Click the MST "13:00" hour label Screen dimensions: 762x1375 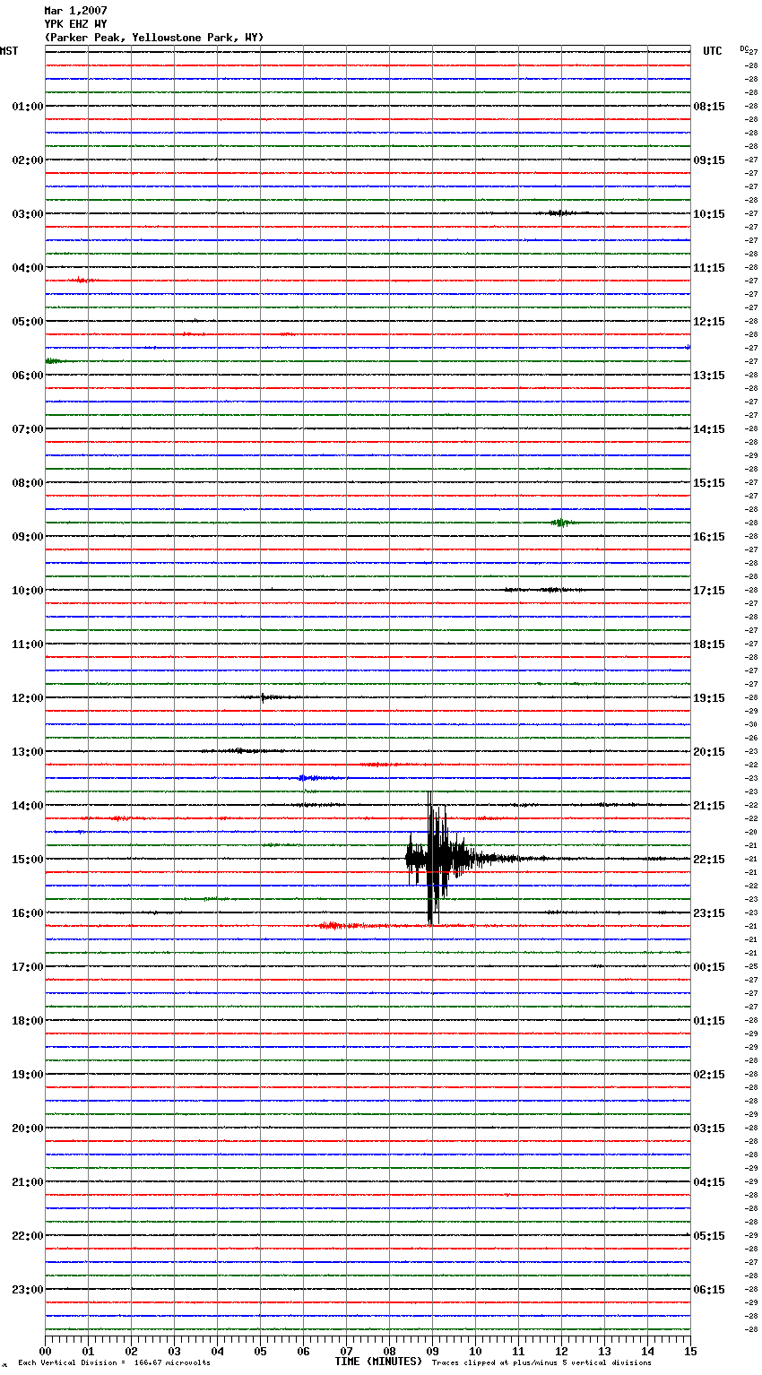click(28, 752)
